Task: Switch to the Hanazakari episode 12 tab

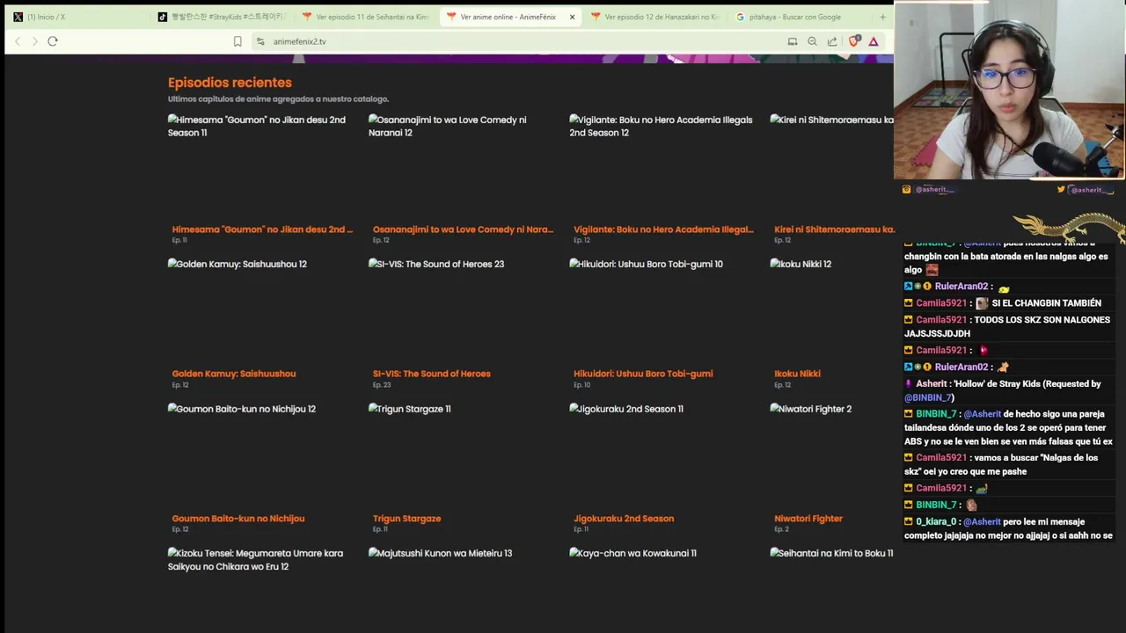Action: [x=654, y=17]
